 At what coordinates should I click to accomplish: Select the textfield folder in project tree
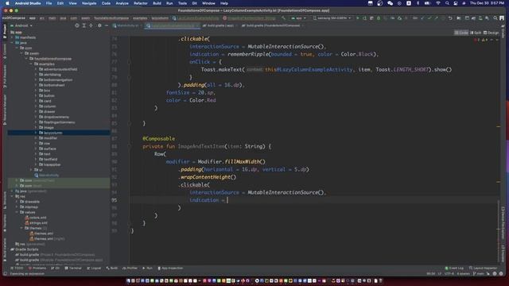coord(48,159)
